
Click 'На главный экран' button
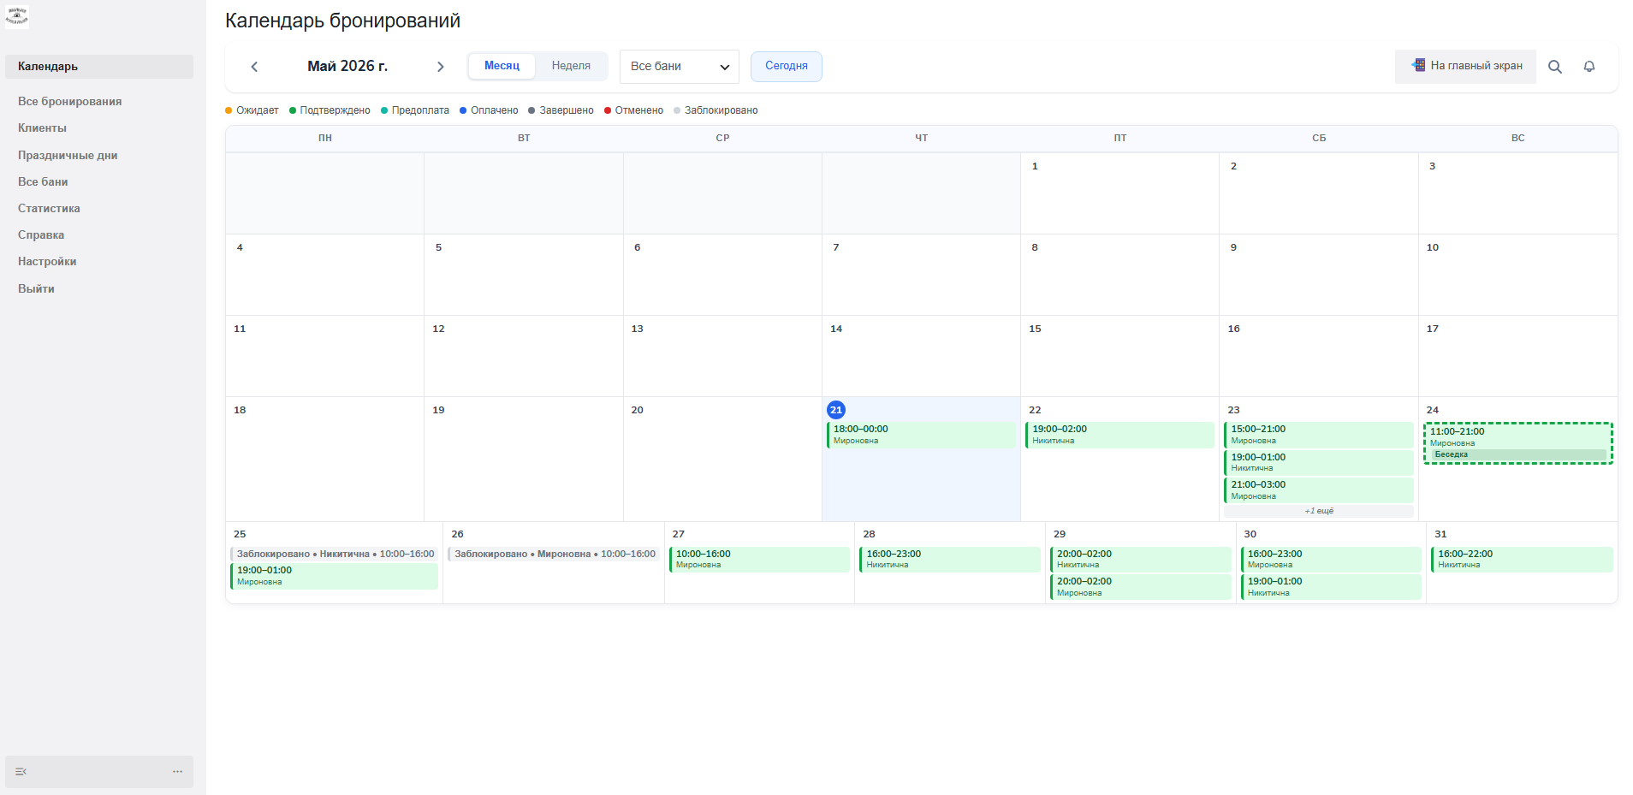pos(1465,66)
